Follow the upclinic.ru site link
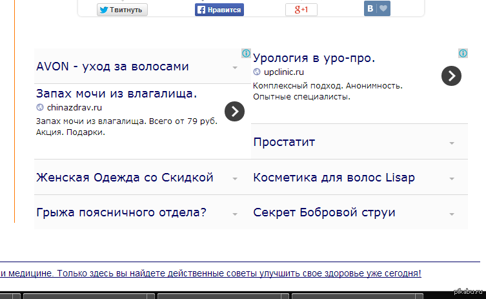Viewport: 486px width, 299px height. 283,72
